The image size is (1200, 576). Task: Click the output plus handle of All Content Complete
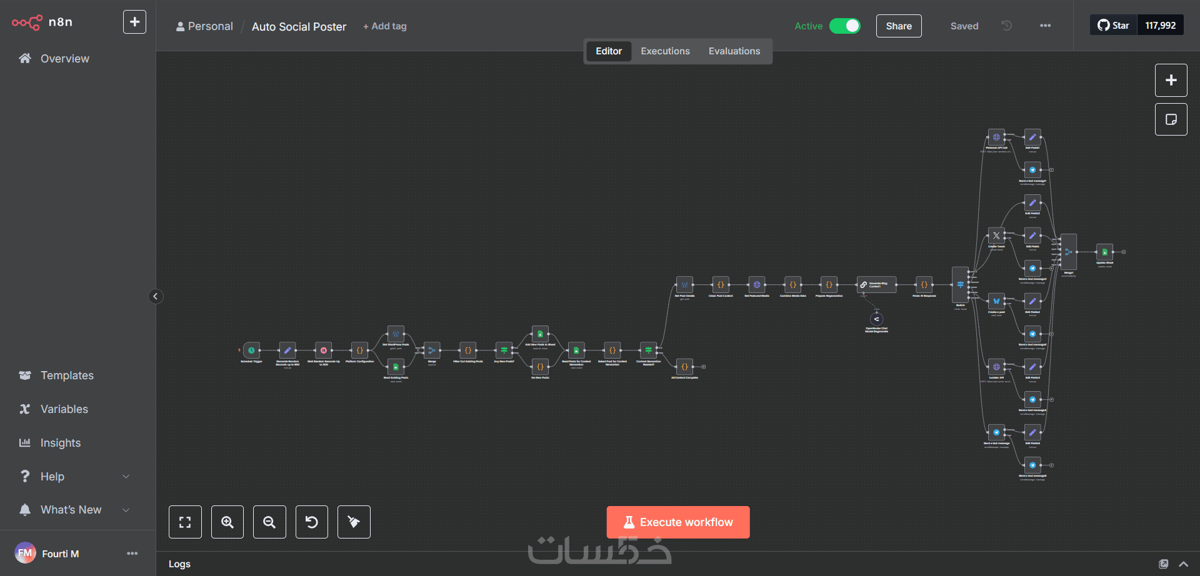(x=704, y=367)
